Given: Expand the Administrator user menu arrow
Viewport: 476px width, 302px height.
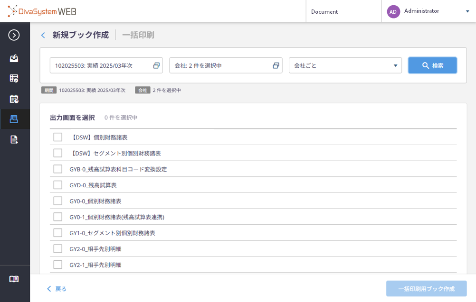Looking at the screenshot, I should click(x=467, y=11).
